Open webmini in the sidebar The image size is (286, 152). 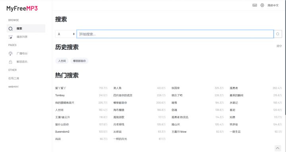click(x=14, y=87)
